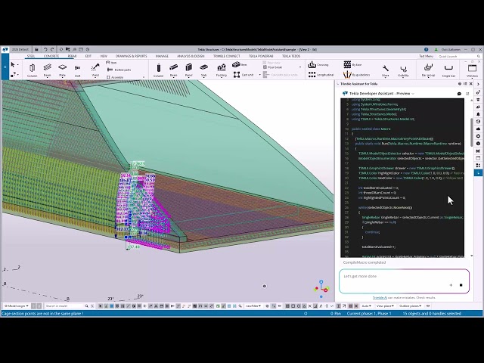This screenshot has width=484, height=363.
Task: Select the concrete Panel tool
Action: 188,70
